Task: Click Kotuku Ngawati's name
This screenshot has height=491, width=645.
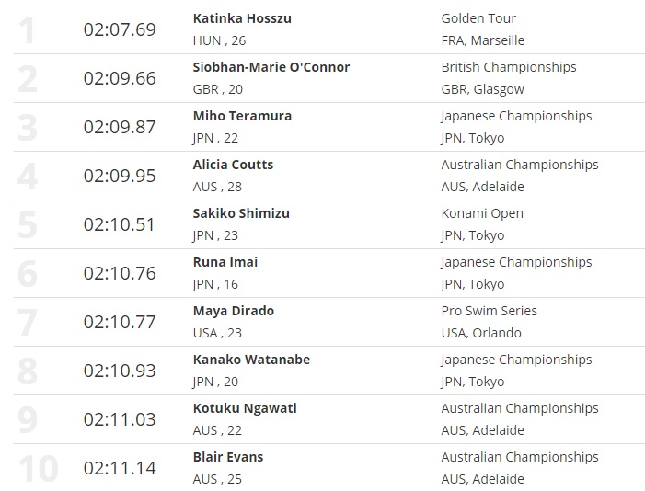Action: [245, 408]
